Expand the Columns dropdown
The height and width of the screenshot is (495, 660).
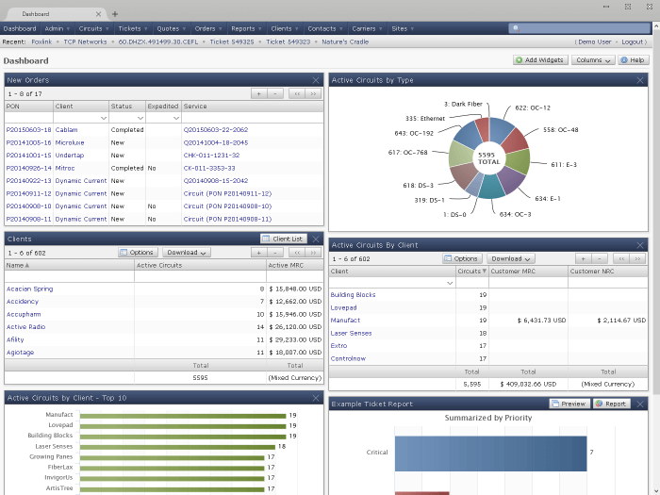click(593, 59)
